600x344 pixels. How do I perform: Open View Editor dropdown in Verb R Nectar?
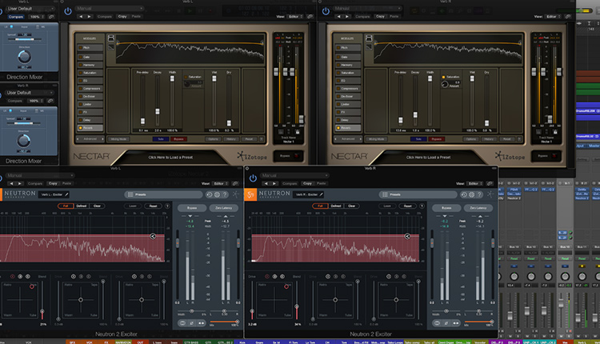(x=553, y=17)
